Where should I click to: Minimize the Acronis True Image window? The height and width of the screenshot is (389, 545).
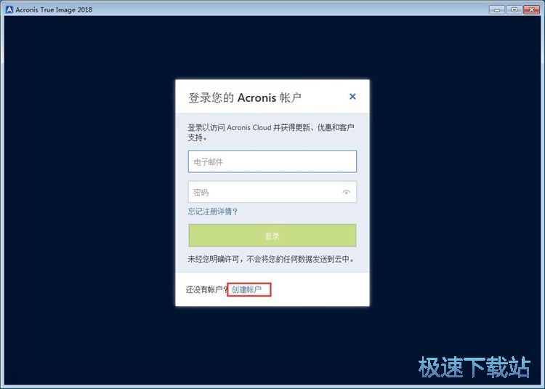497,9
